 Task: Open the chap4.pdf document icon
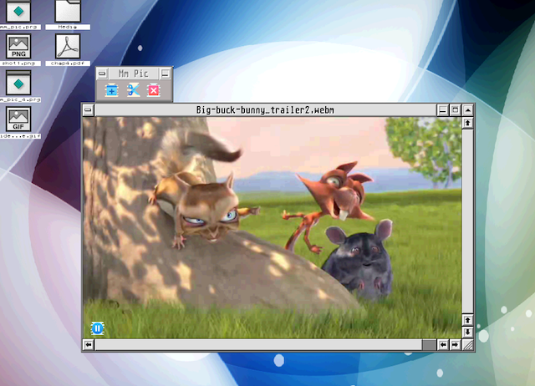[x=68, y=47]
